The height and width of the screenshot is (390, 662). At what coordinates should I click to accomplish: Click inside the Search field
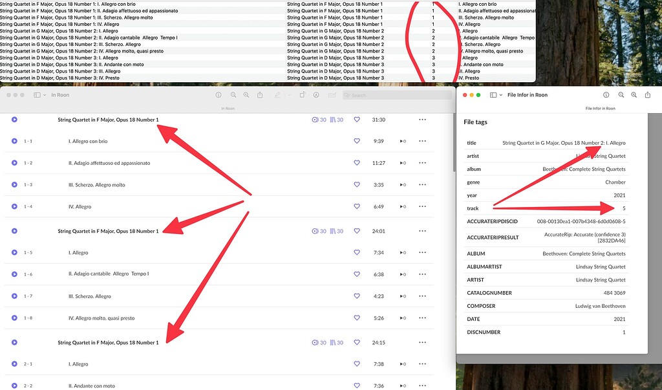click(x=388, y=95)
